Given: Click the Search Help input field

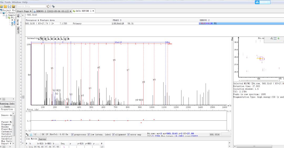Looking at the screenshot, I should tap(31, 6).
